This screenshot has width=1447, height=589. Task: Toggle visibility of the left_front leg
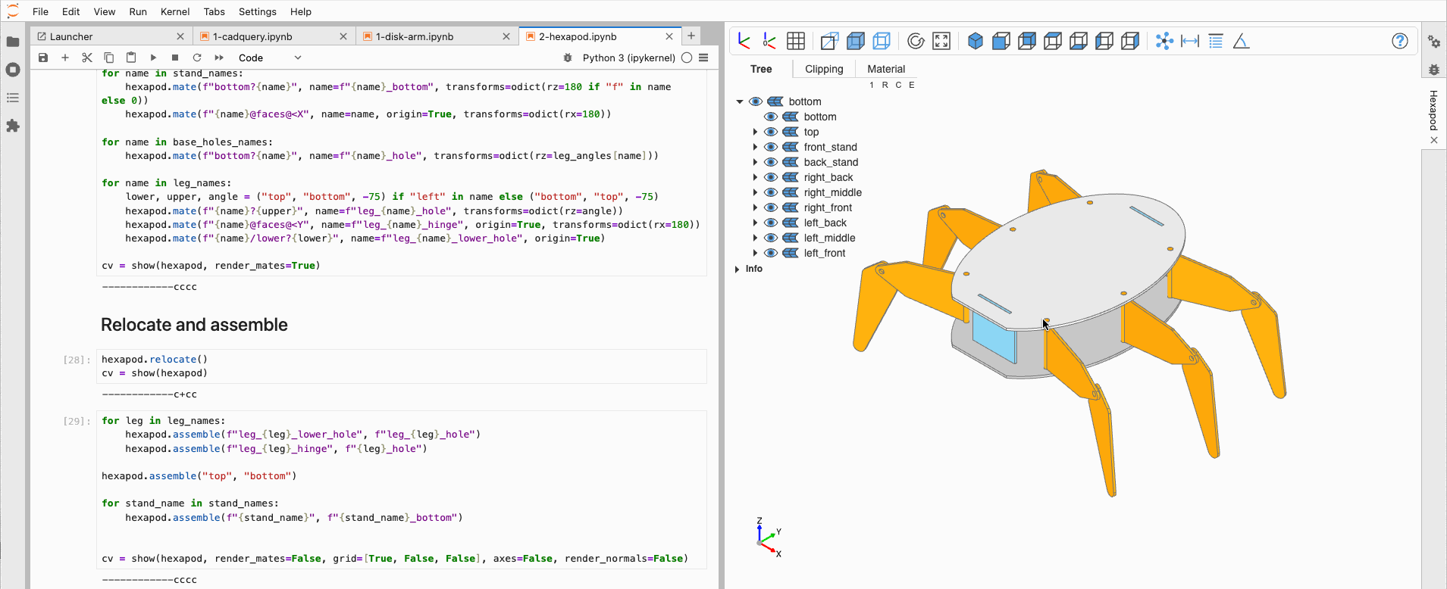[x=771, y=253]
